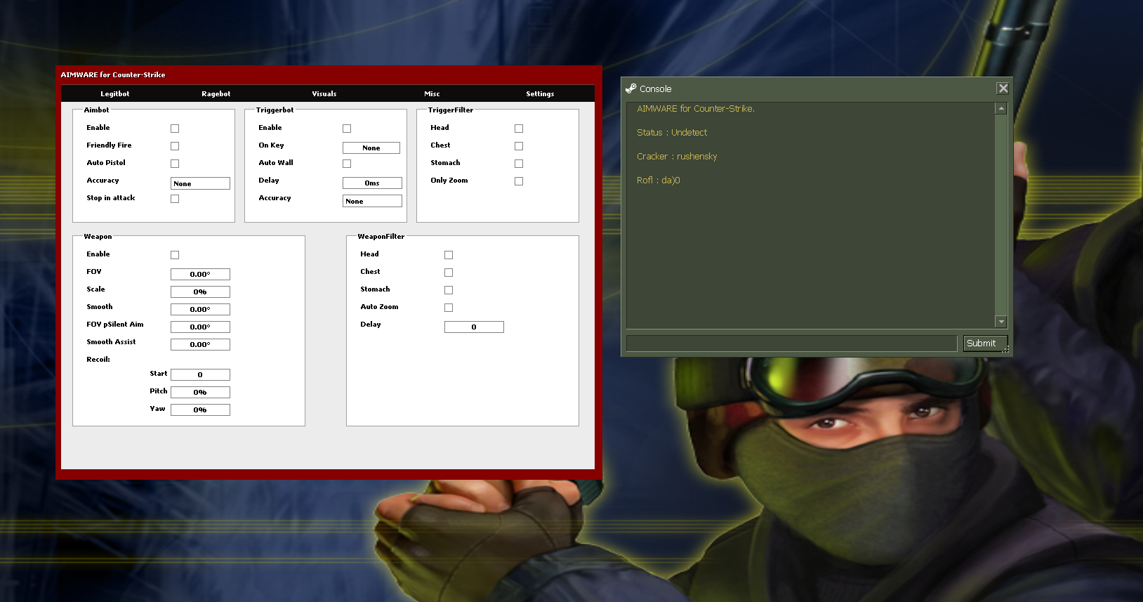Click Recoil Pitch percent field
1143x602 pixels.
coord(200,392)
